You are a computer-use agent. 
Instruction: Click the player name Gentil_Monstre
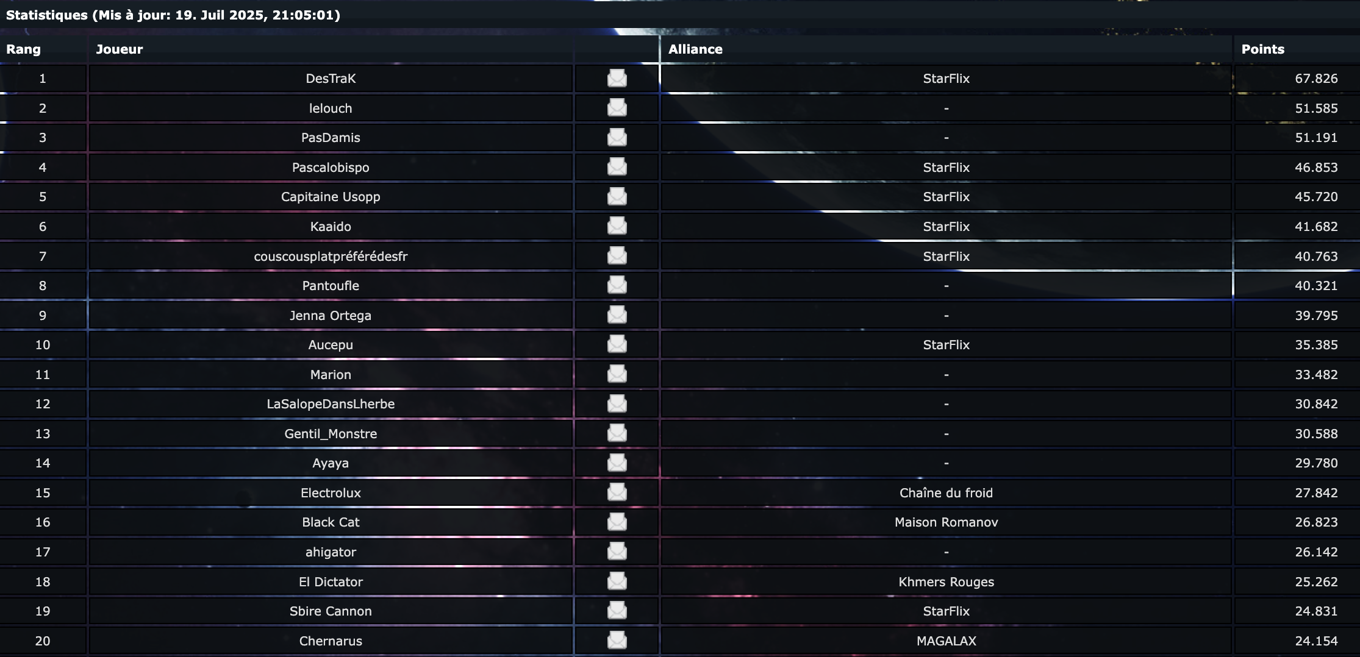point(331,434)
